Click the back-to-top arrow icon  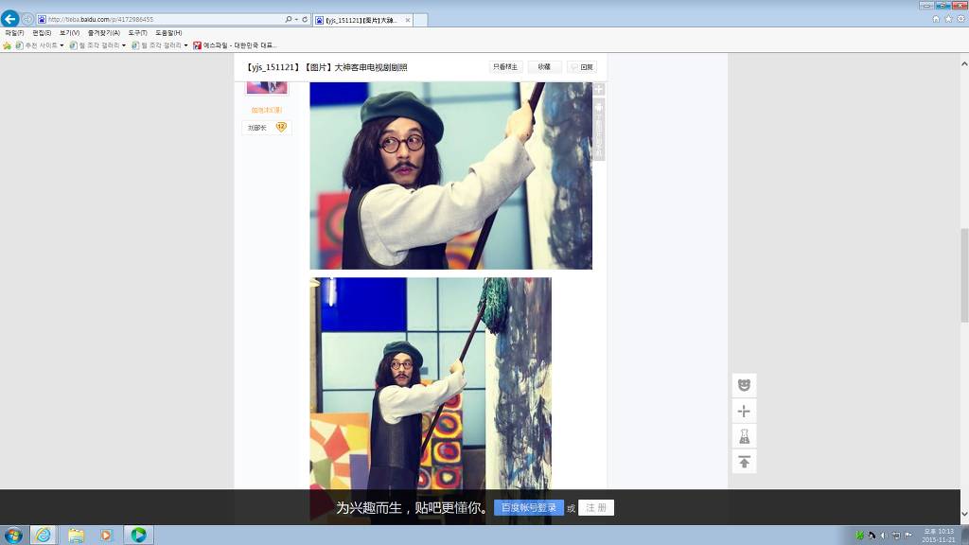click(744, 462)
